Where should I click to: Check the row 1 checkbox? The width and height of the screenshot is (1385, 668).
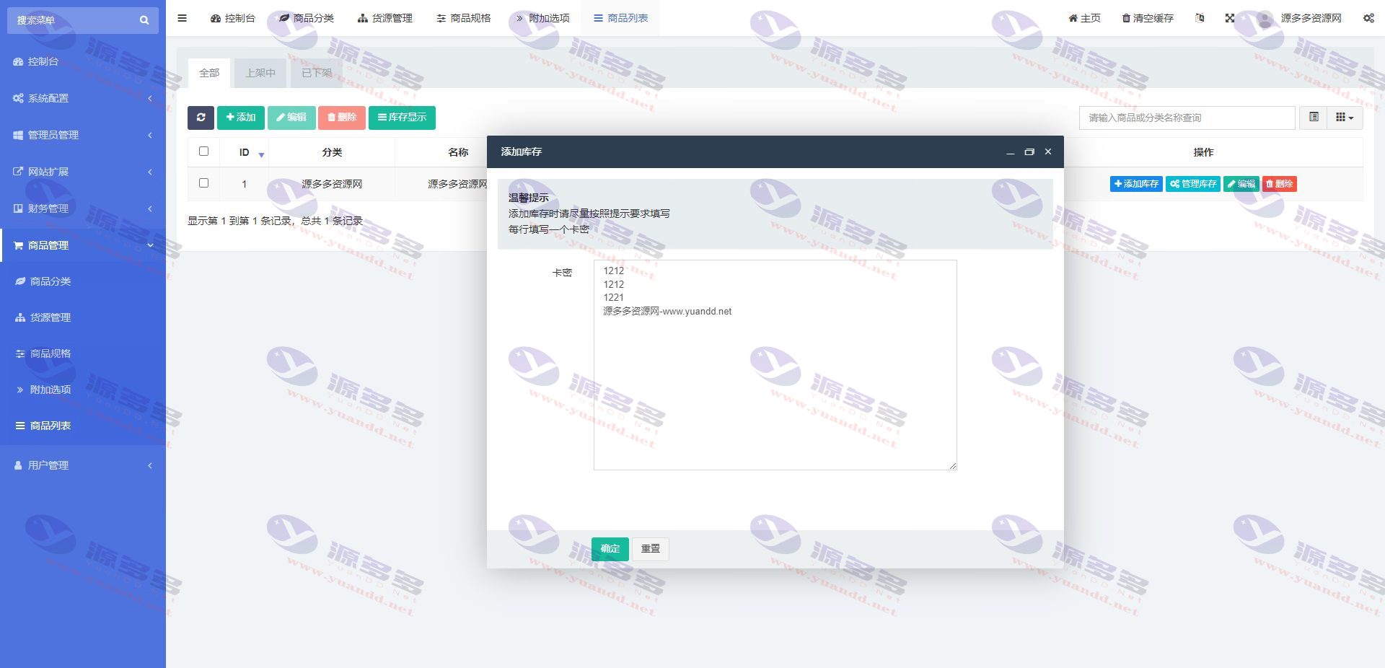click(x=203, y=183)
